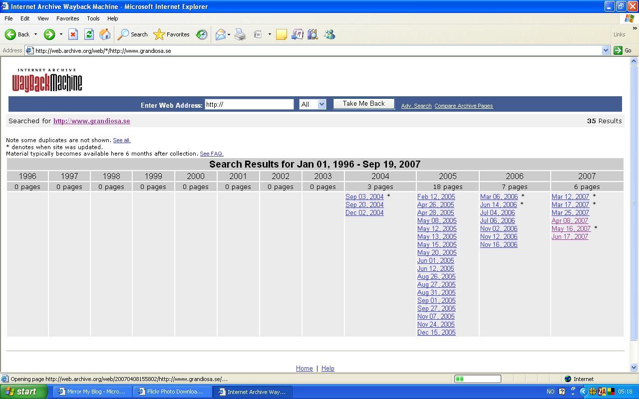639x399 pixels.
Task: Click the page loading progress bar
Action: click(477, 379)
